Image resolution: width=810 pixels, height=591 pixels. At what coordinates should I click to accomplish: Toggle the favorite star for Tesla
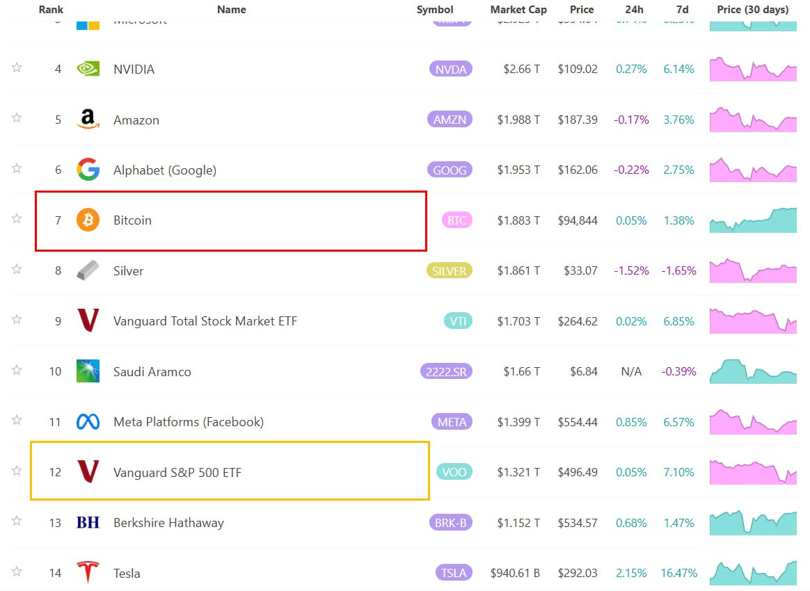coord(17,572)
